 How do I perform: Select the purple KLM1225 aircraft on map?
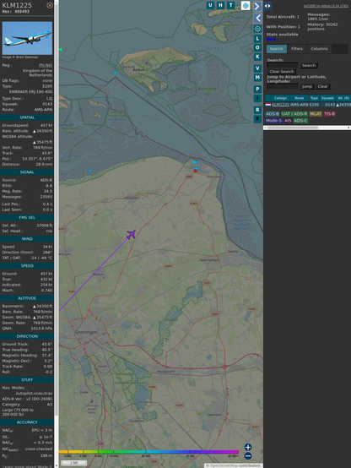tap(131, 235)
